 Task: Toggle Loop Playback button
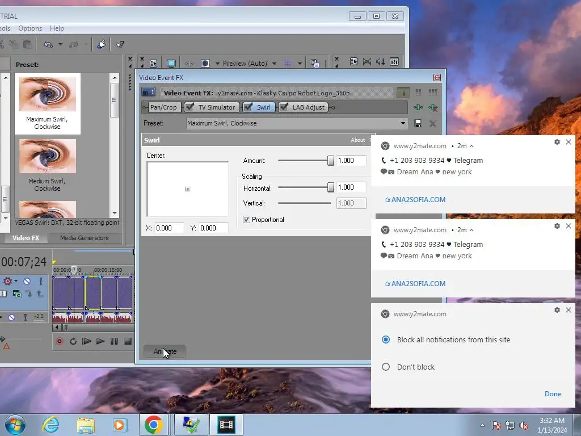[73, 341]
